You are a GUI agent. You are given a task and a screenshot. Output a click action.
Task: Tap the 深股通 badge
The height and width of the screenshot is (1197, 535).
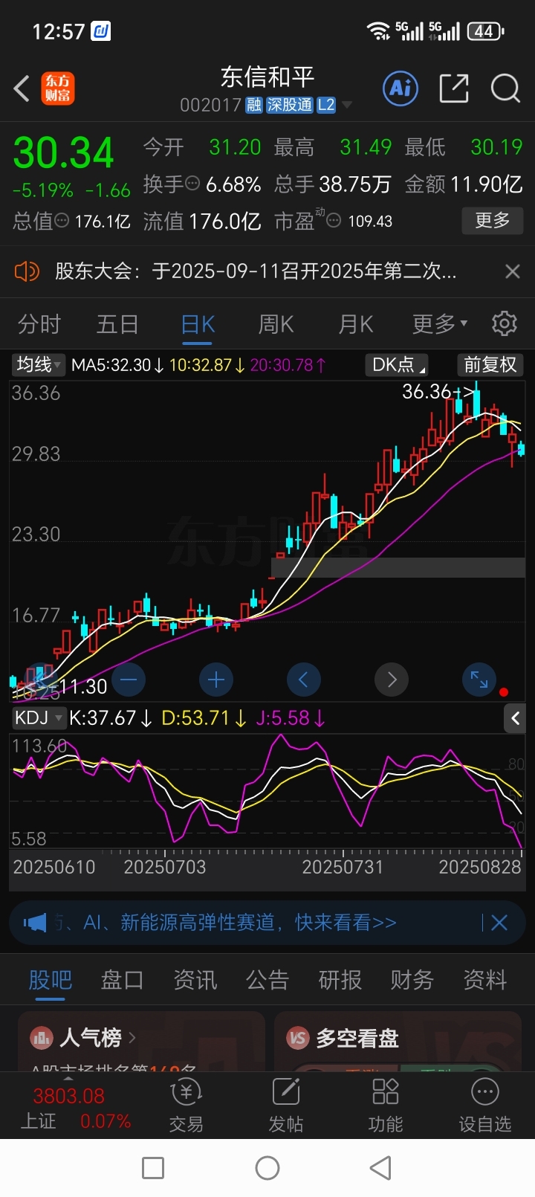click(x=290, y=105)
